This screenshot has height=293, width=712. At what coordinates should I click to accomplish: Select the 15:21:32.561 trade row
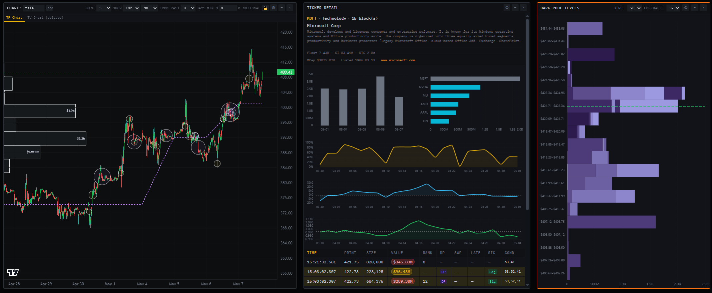[x=415, y=262]
